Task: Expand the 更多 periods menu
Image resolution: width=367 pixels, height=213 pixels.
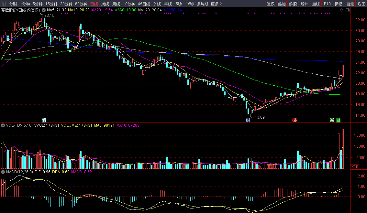Action: click(x=216, y=4)
